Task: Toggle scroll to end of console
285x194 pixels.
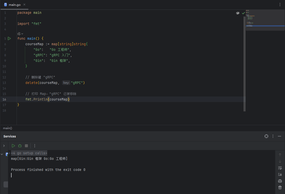Action: click(280, 174)
